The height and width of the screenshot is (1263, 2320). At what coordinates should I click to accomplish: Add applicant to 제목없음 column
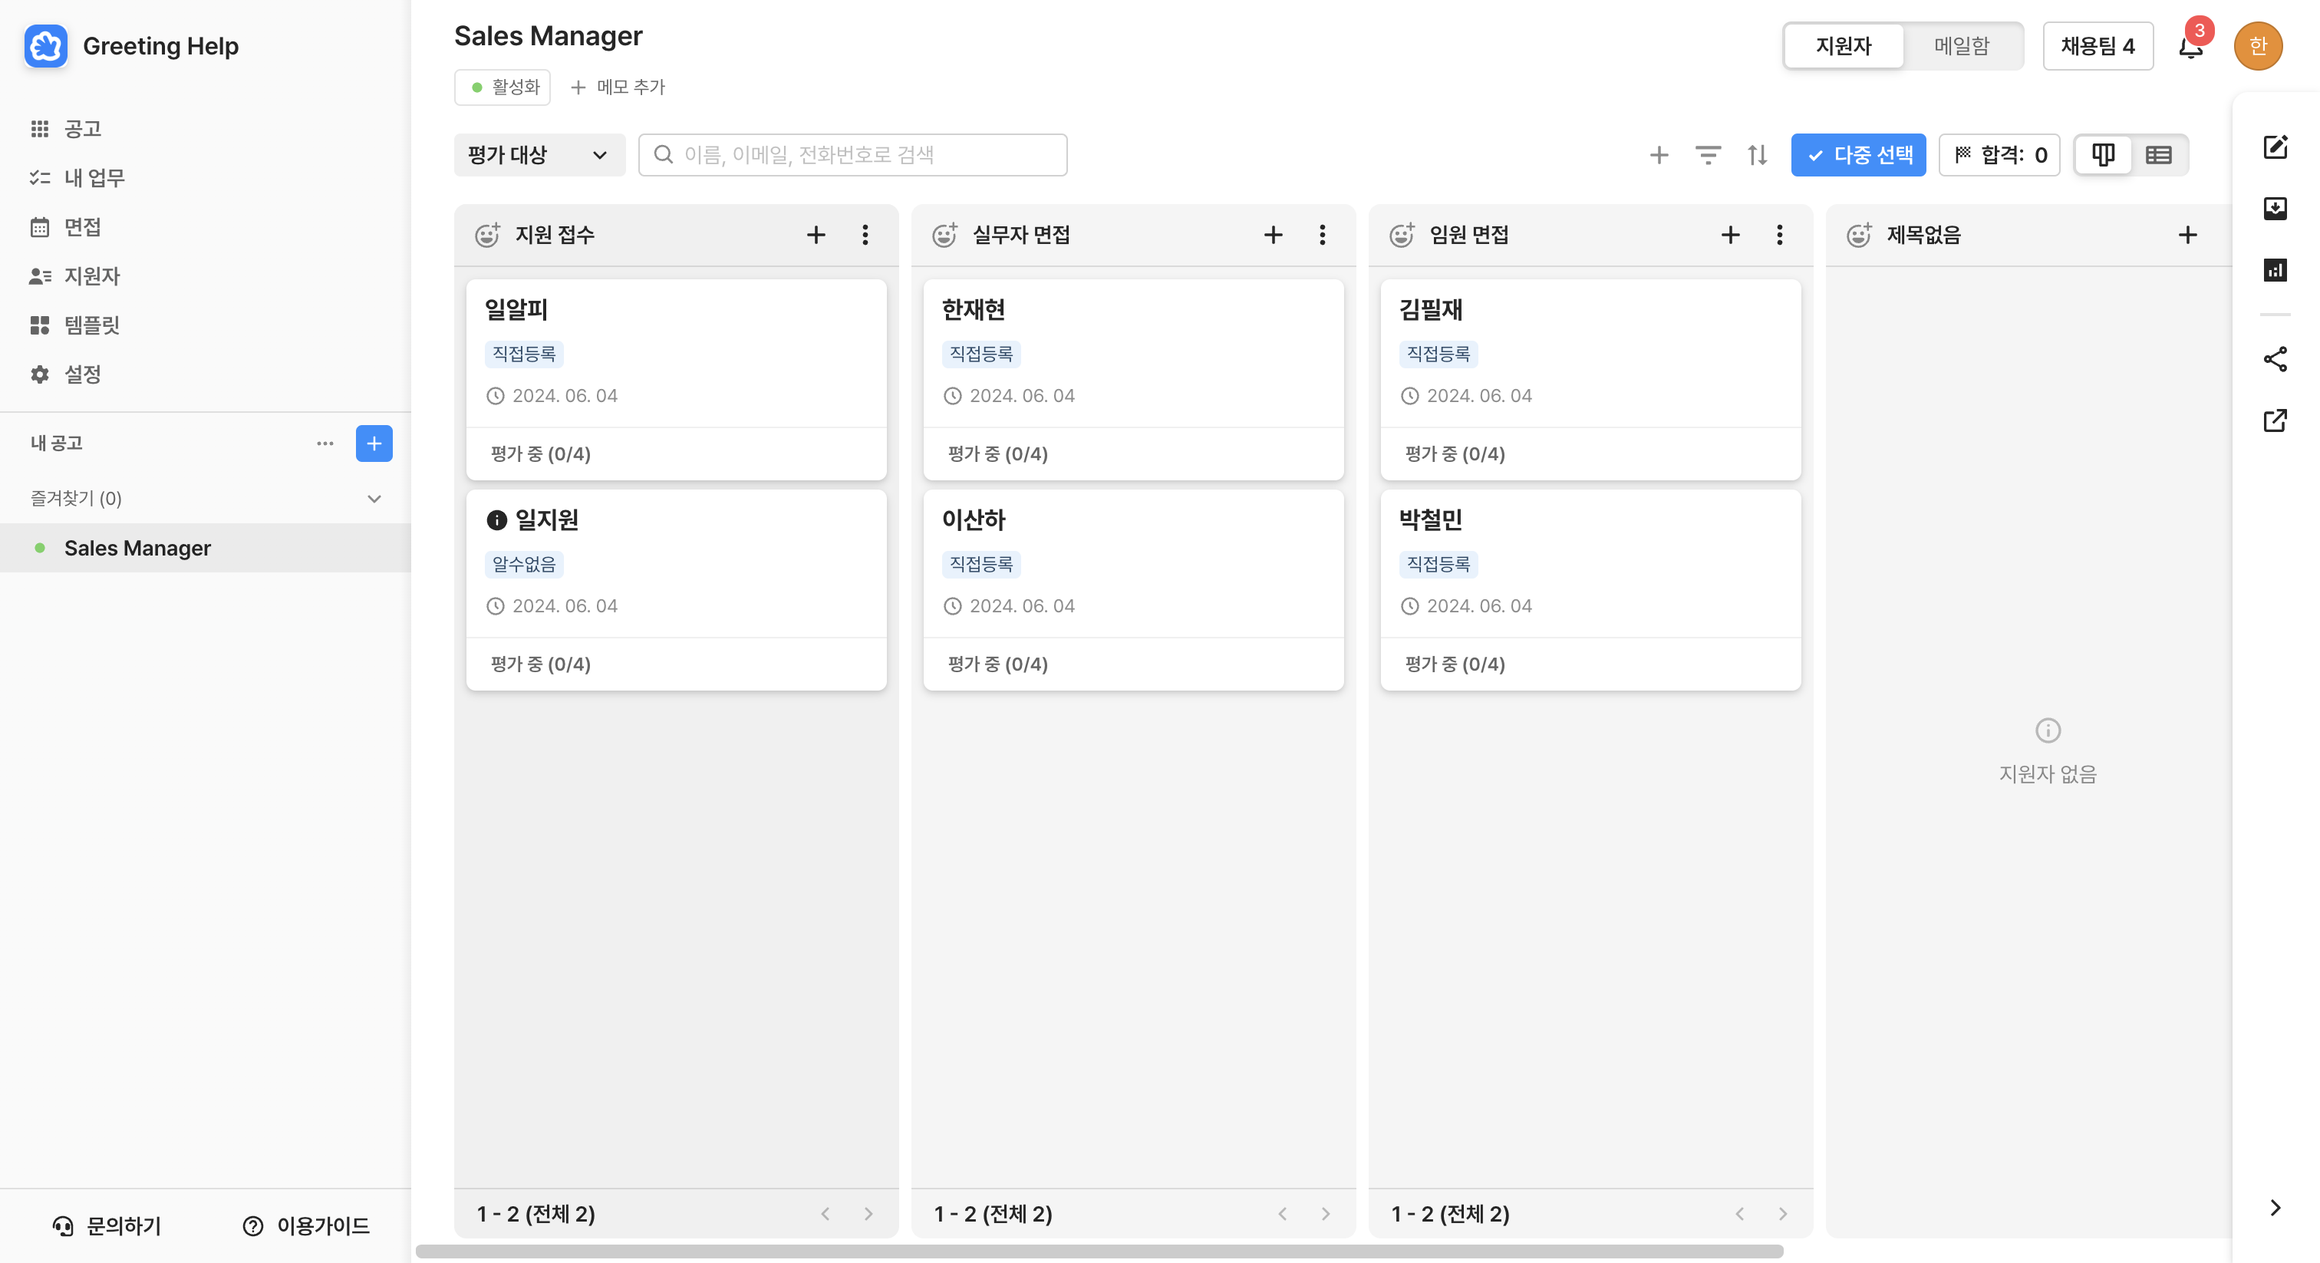click(x=2187, y=235)
